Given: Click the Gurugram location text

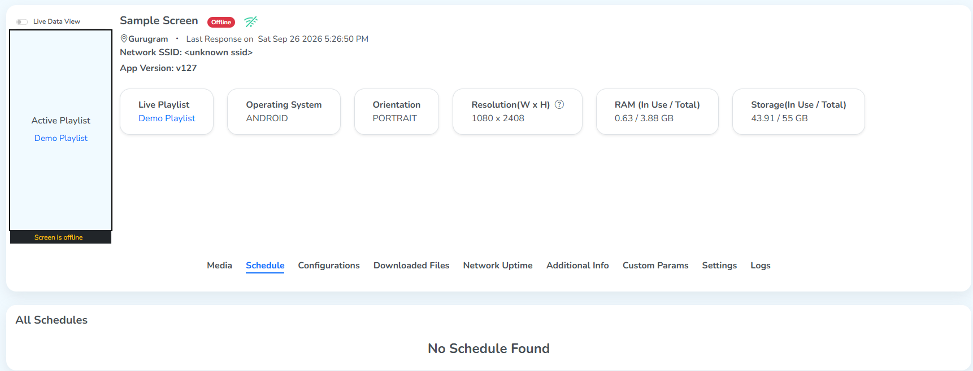Looking at the screenshot, I should (x=148, y=39).
